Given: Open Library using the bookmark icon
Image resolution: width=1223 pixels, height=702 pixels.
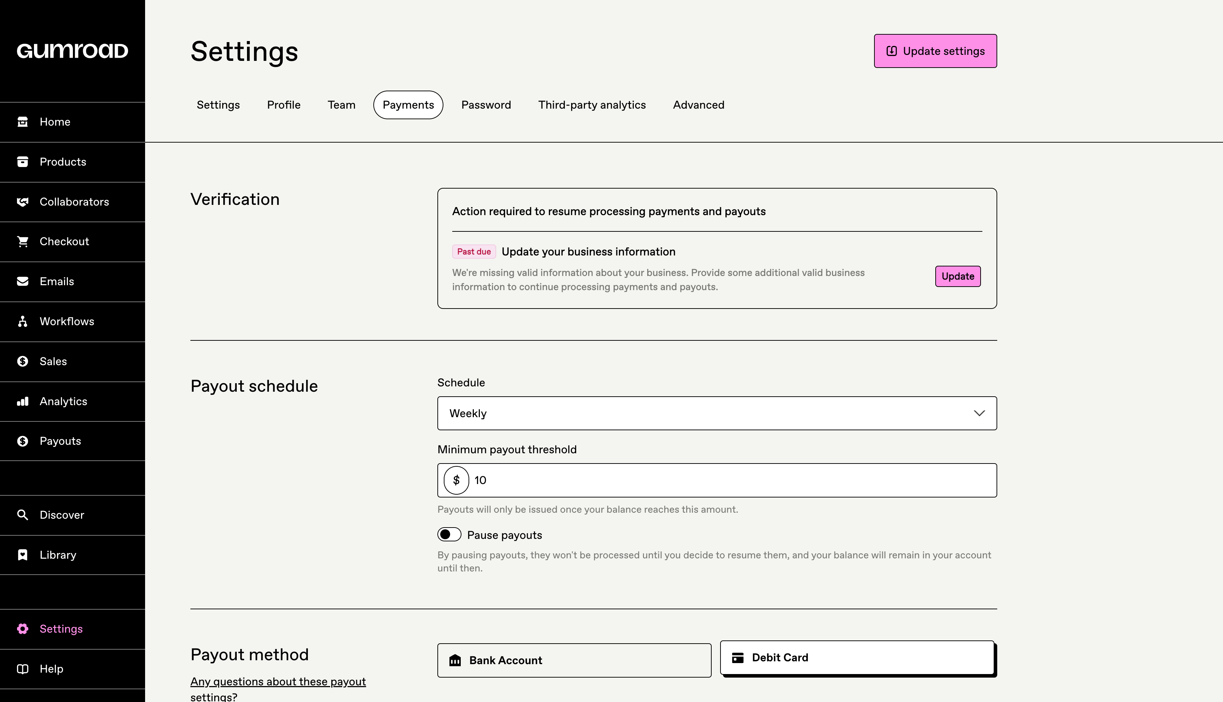Looking at the screenshot, I should [23, 555].
